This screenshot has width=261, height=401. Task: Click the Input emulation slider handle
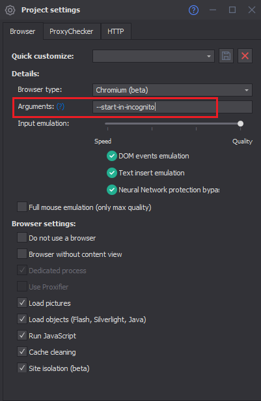pos(240,124)
